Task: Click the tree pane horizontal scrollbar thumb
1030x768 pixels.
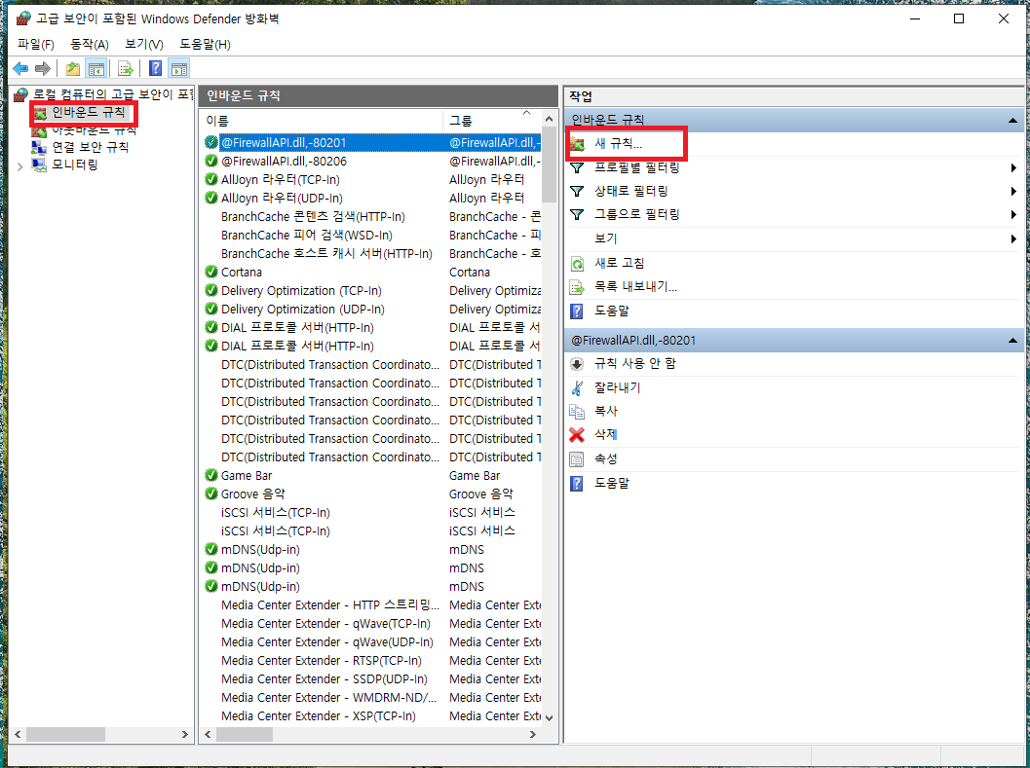Action: tap(65, 735)
